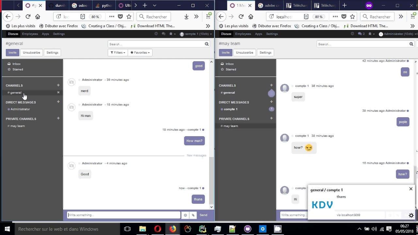Click Unsubscribe button in #general window
Viewport: 418px width, 235px height.
coord(31,53)
